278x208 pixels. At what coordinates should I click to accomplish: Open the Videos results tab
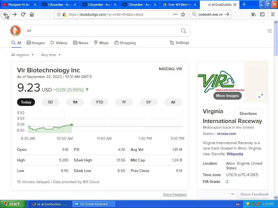[x=59, y=43]
